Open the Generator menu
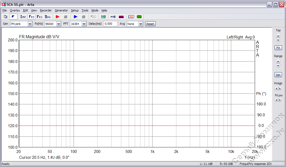The width and height of the screenshot is (286, 167). [61, 10]
